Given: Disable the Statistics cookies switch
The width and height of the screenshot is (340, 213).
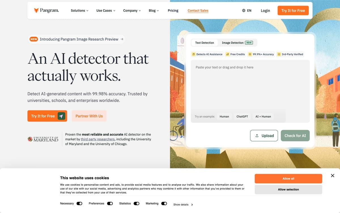Looking at the screenshot, I should (x=137, y=204).
